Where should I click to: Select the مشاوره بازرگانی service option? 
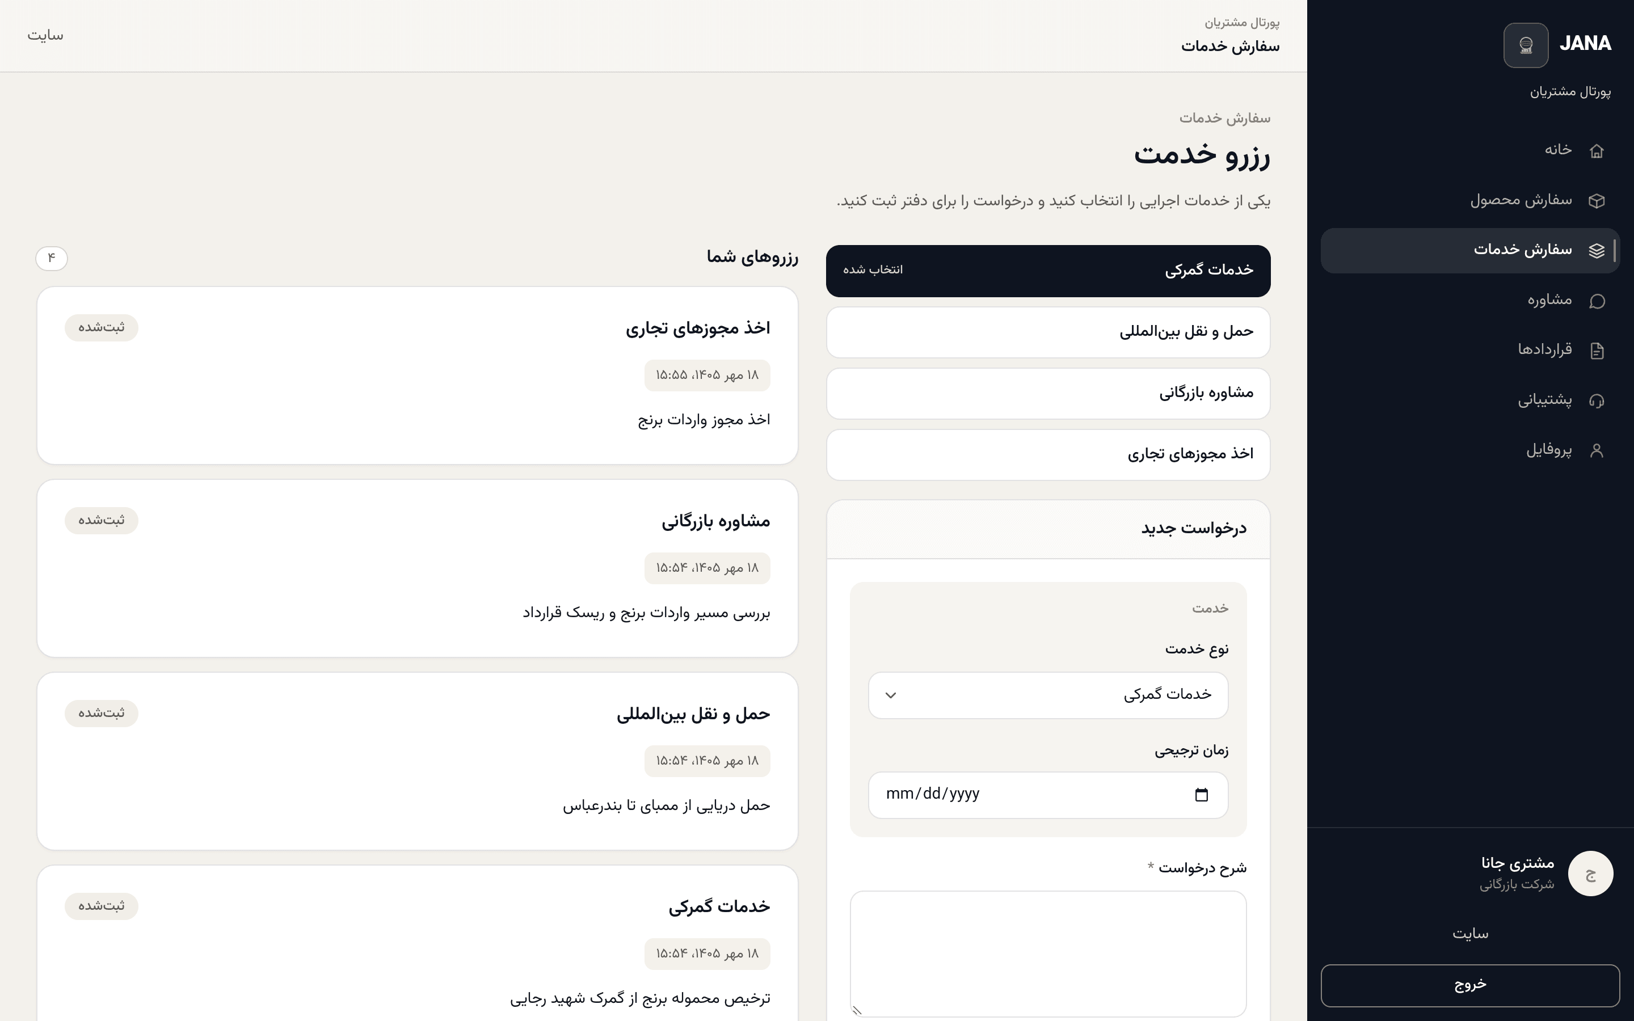1048,393
